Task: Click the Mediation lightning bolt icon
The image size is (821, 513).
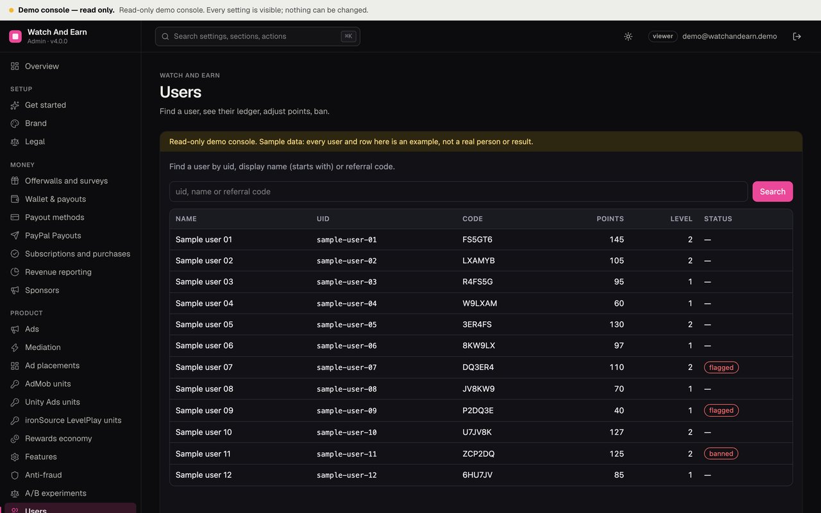Action: pyautogui.click(x=15, y=348)
